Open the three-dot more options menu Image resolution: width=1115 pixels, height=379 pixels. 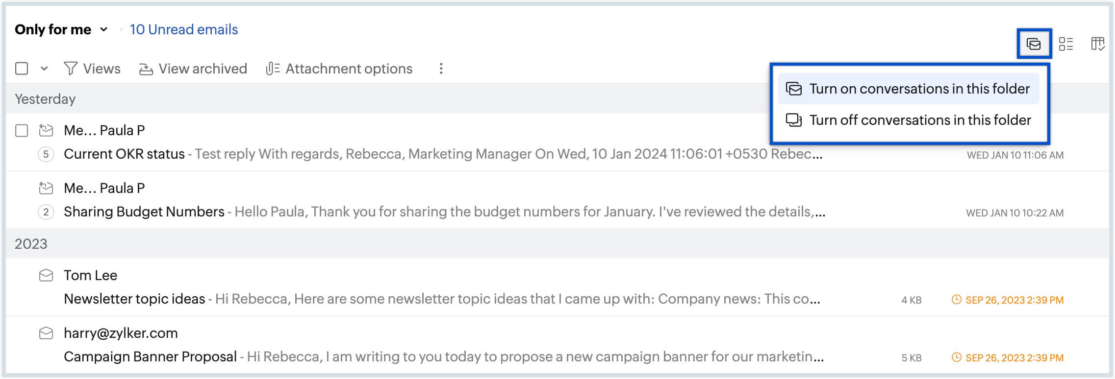click(441, 69)
